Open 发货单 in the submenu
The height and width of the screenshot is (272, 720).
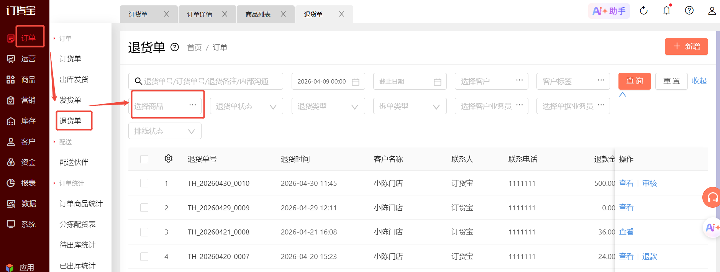(70, 100)
